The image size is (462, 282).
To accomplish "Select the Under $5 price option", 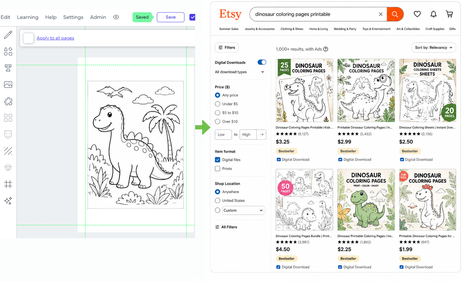I will click(x=217, y=104).
